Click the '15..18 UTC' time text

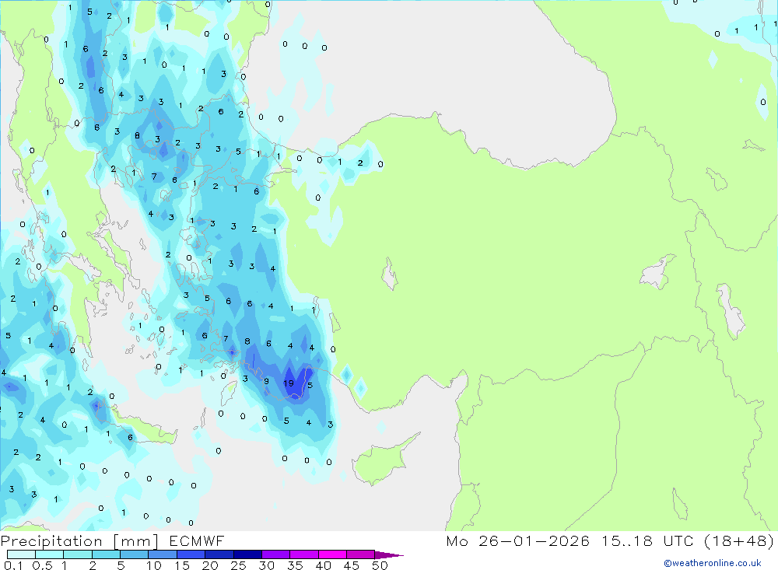(647, 540)
